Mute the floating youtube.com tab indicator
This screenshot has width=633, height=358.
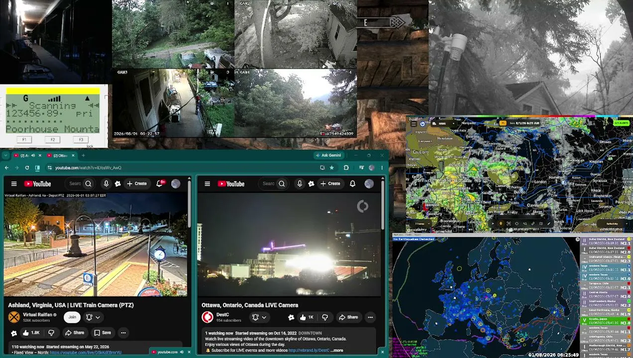[x=182, y=352]
